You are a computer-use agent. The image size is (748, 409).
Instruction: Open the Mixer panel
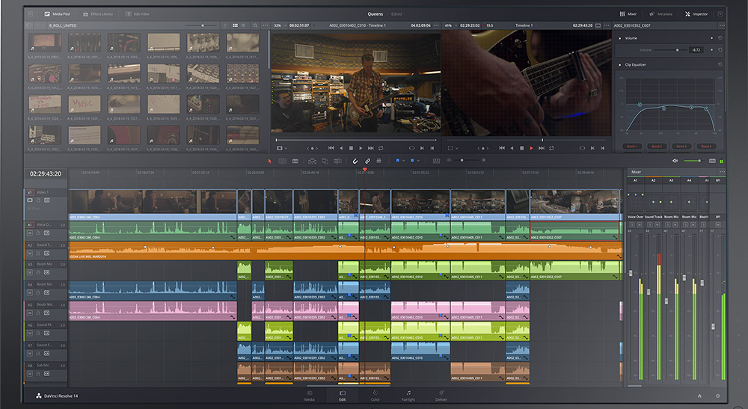[x=628, y=14]
